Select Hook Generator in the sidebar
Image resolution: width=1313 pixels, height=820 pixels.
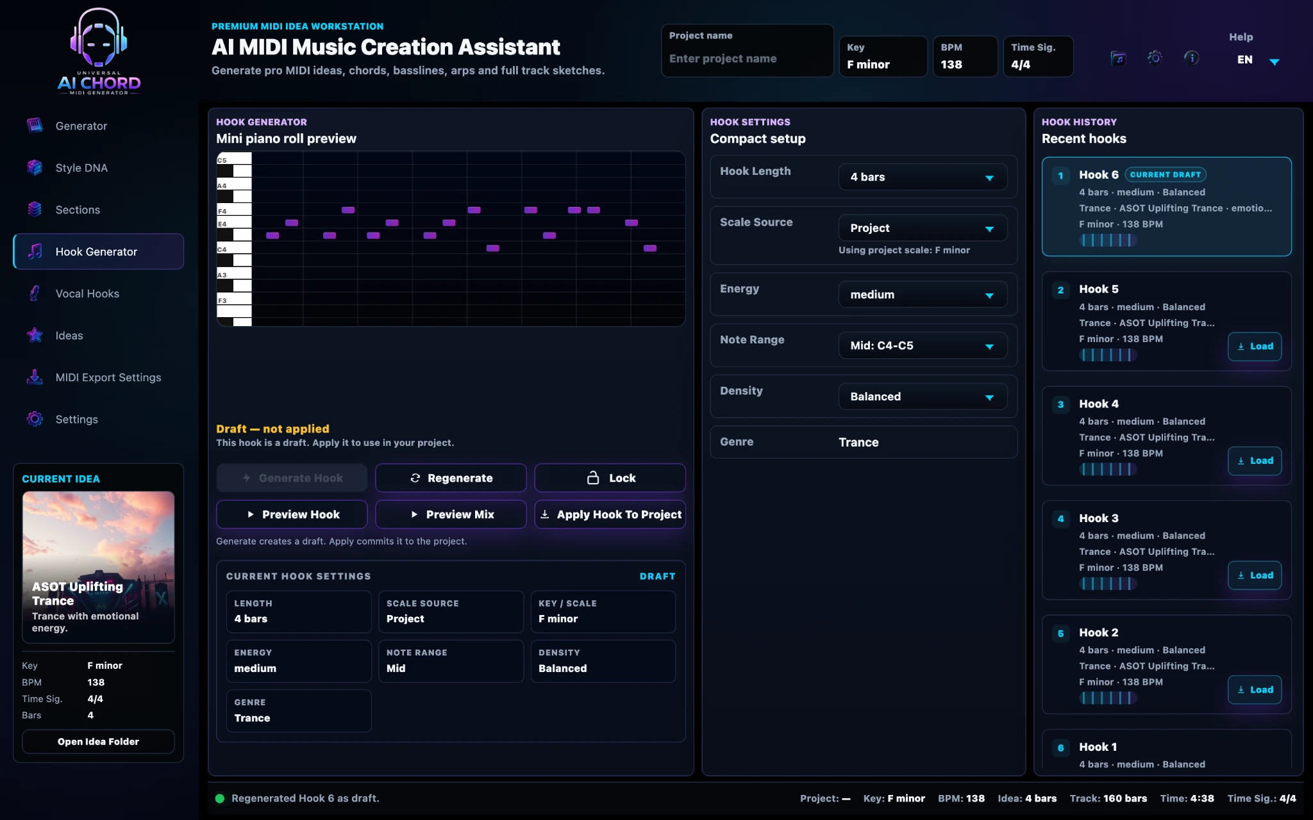tap(98, 252)
